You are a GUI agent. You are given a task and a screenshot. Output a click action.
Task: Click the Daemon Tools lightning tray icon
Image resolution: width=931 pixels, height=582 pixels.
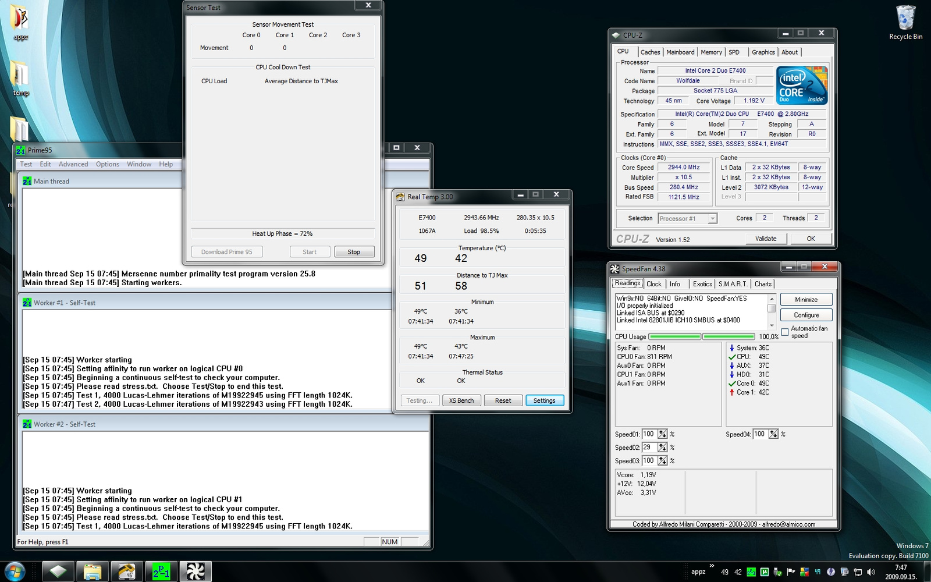click(830, 572)
